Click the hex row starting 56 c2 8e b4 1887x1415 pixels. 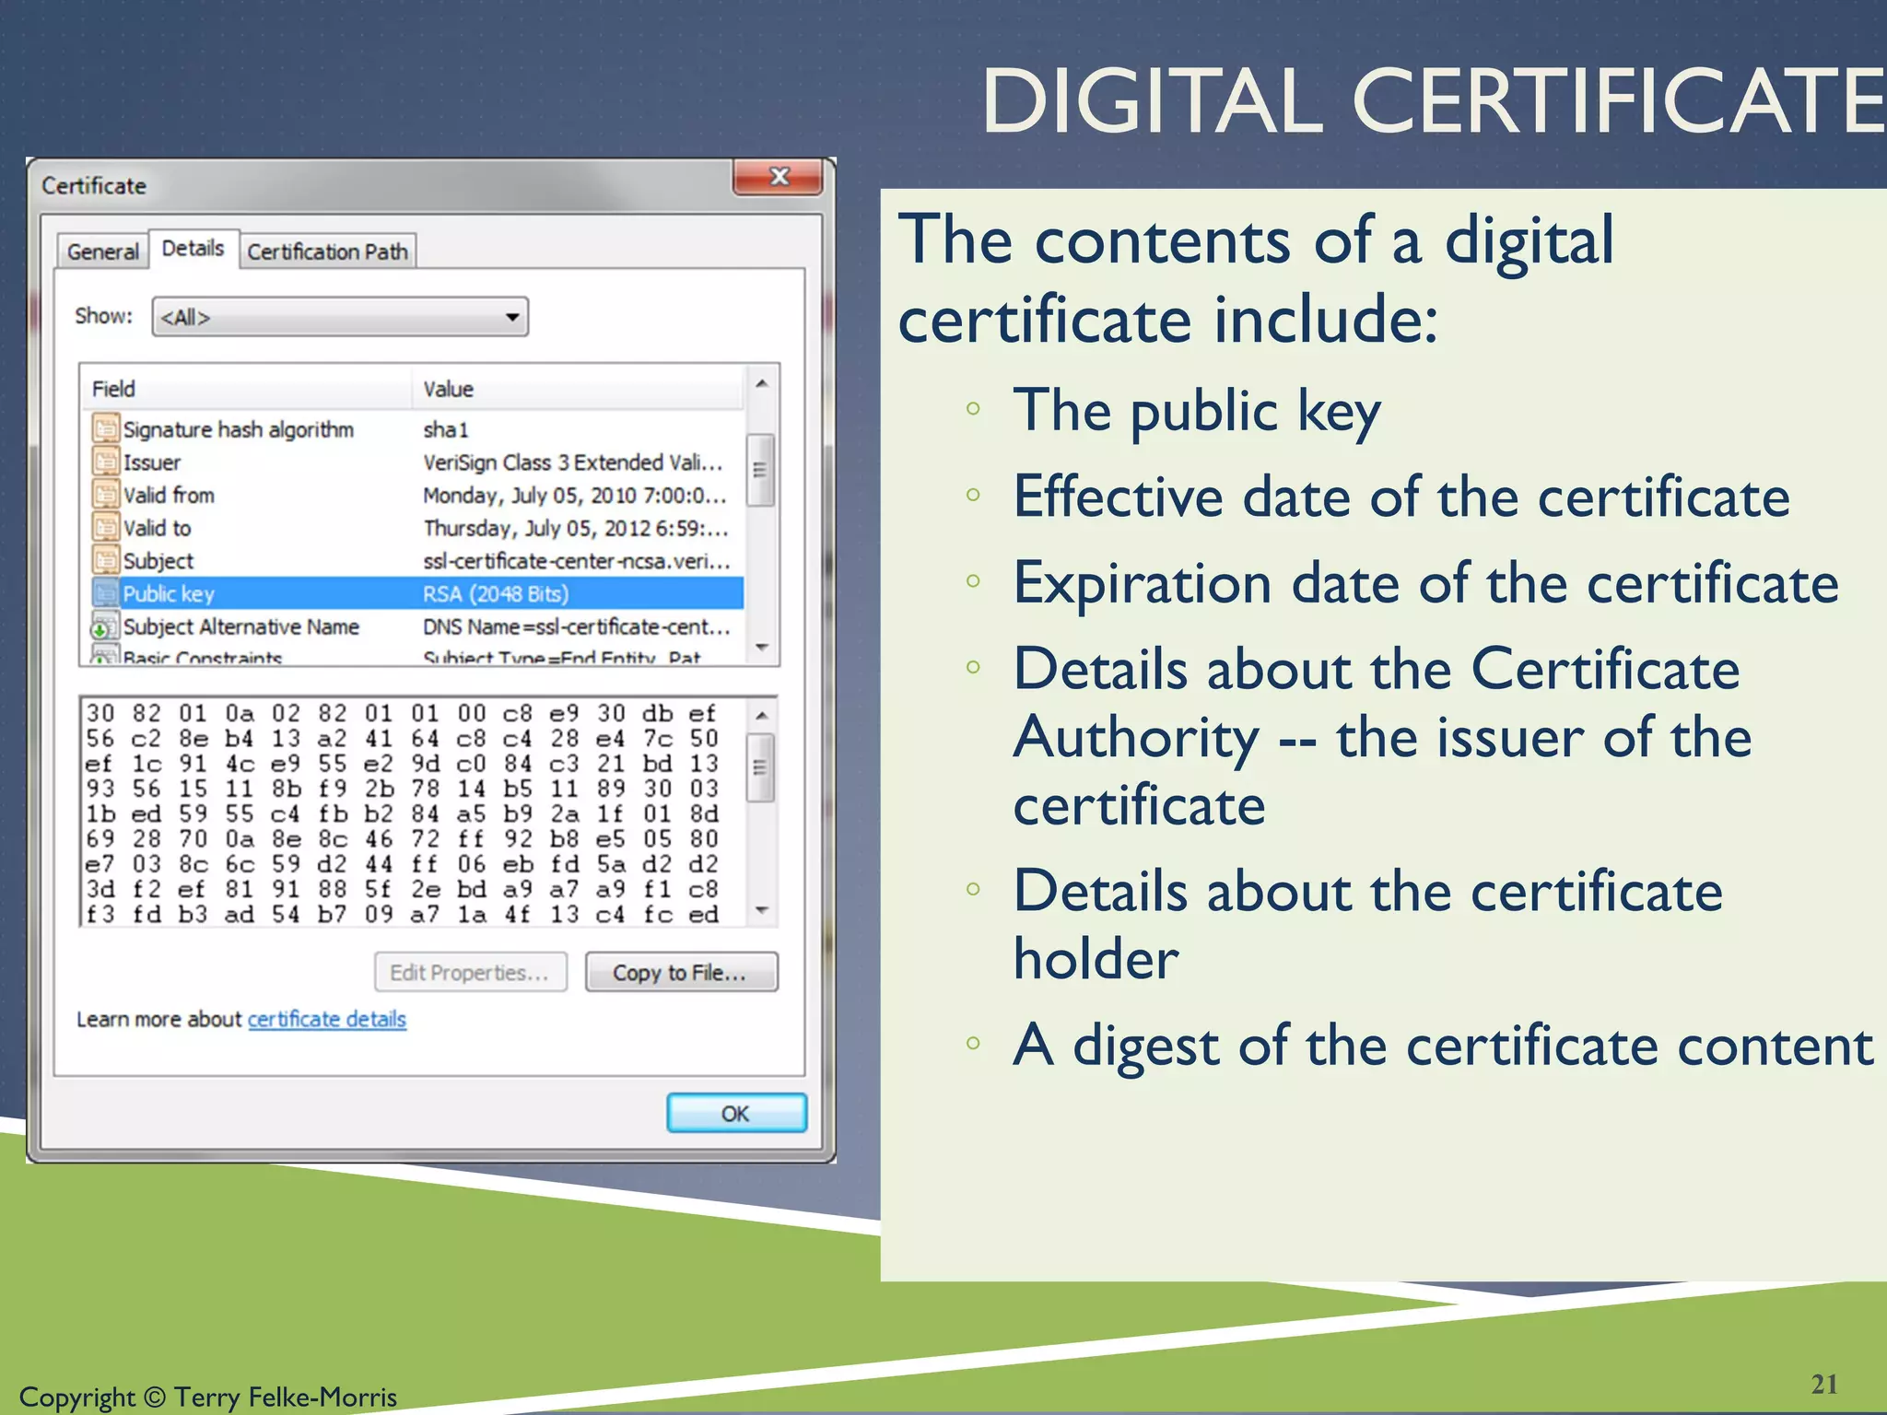tap(401, 739)
